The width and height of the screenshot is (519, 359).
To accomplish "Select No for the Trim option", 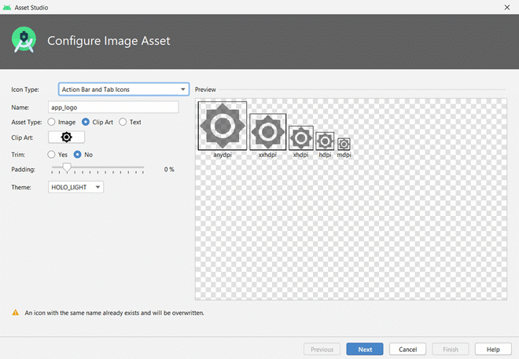I will point(78,154).
